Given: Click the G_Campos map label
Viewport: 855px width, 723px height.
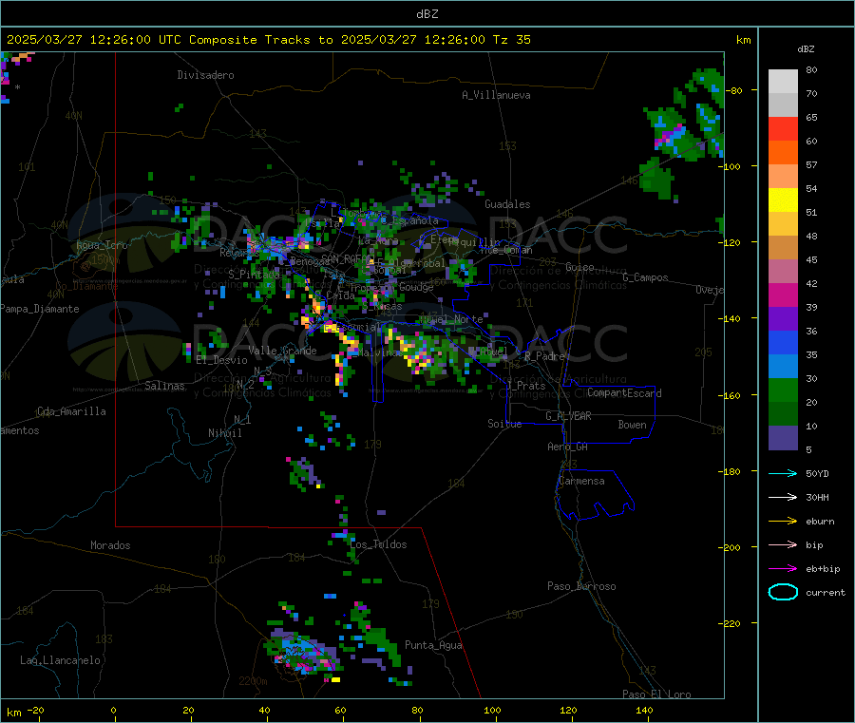Looking at the screenshot, I should click(x=645, y=277).
